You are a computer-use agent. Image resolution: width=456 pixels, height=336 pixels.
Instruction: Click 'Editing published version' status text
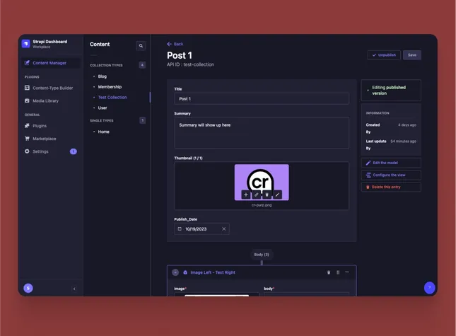[x=389, y=90]
